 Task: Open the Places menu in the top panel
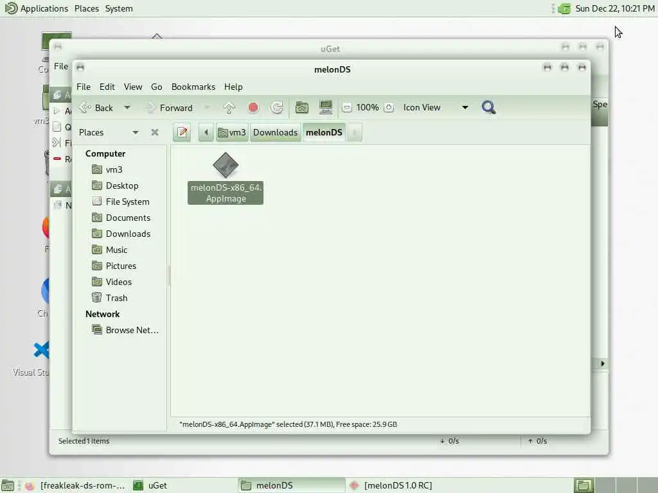tap(87, 8)
